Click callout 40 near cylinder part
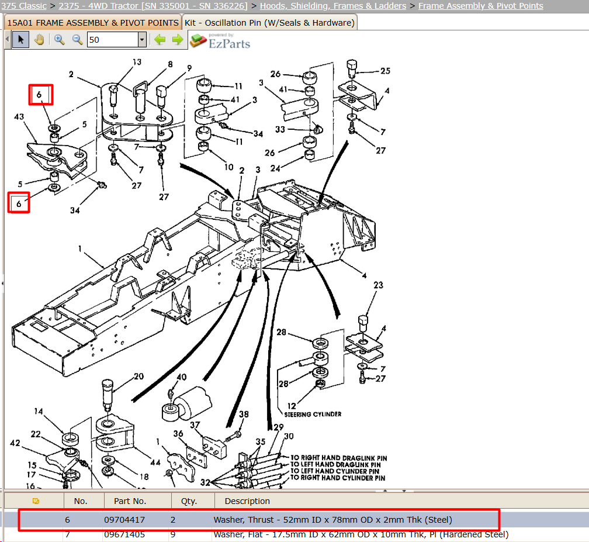 coord(181,377)
